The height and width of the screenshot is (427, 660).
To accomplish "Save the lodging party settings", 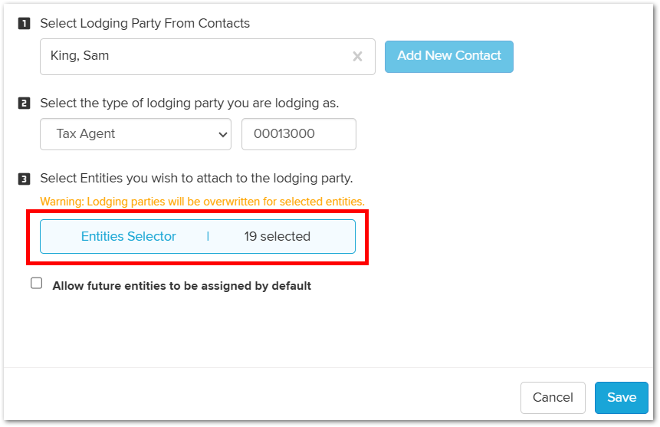I will (x=621, y=398).
